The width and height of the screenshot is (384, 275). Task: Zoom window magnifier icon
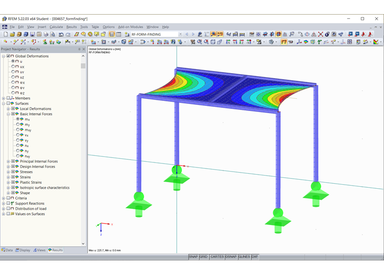(200, 42)
